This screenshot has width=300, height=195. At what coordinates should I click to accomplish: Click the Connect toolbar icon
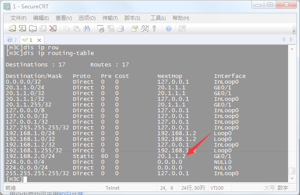pyautogui.click(x=12, y=29)
